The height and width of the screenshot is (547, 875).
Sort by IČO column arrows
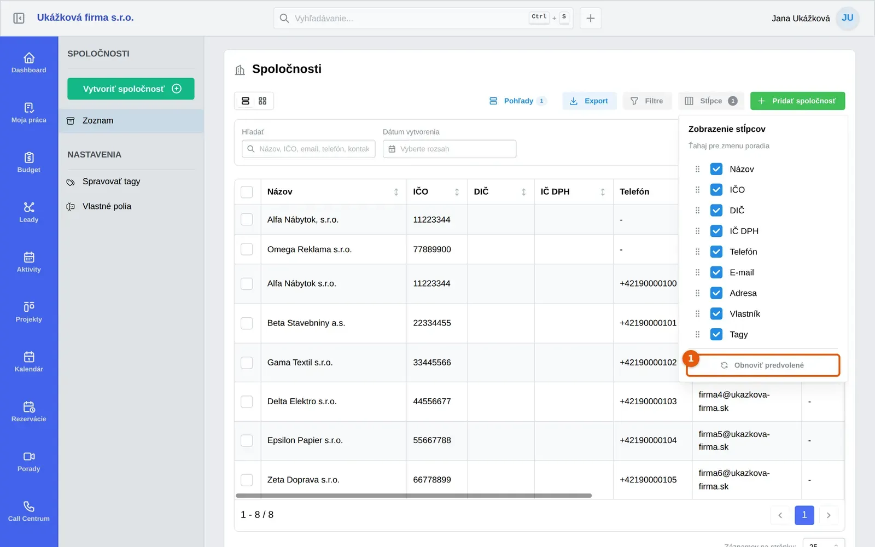click(x=457, y=192)
